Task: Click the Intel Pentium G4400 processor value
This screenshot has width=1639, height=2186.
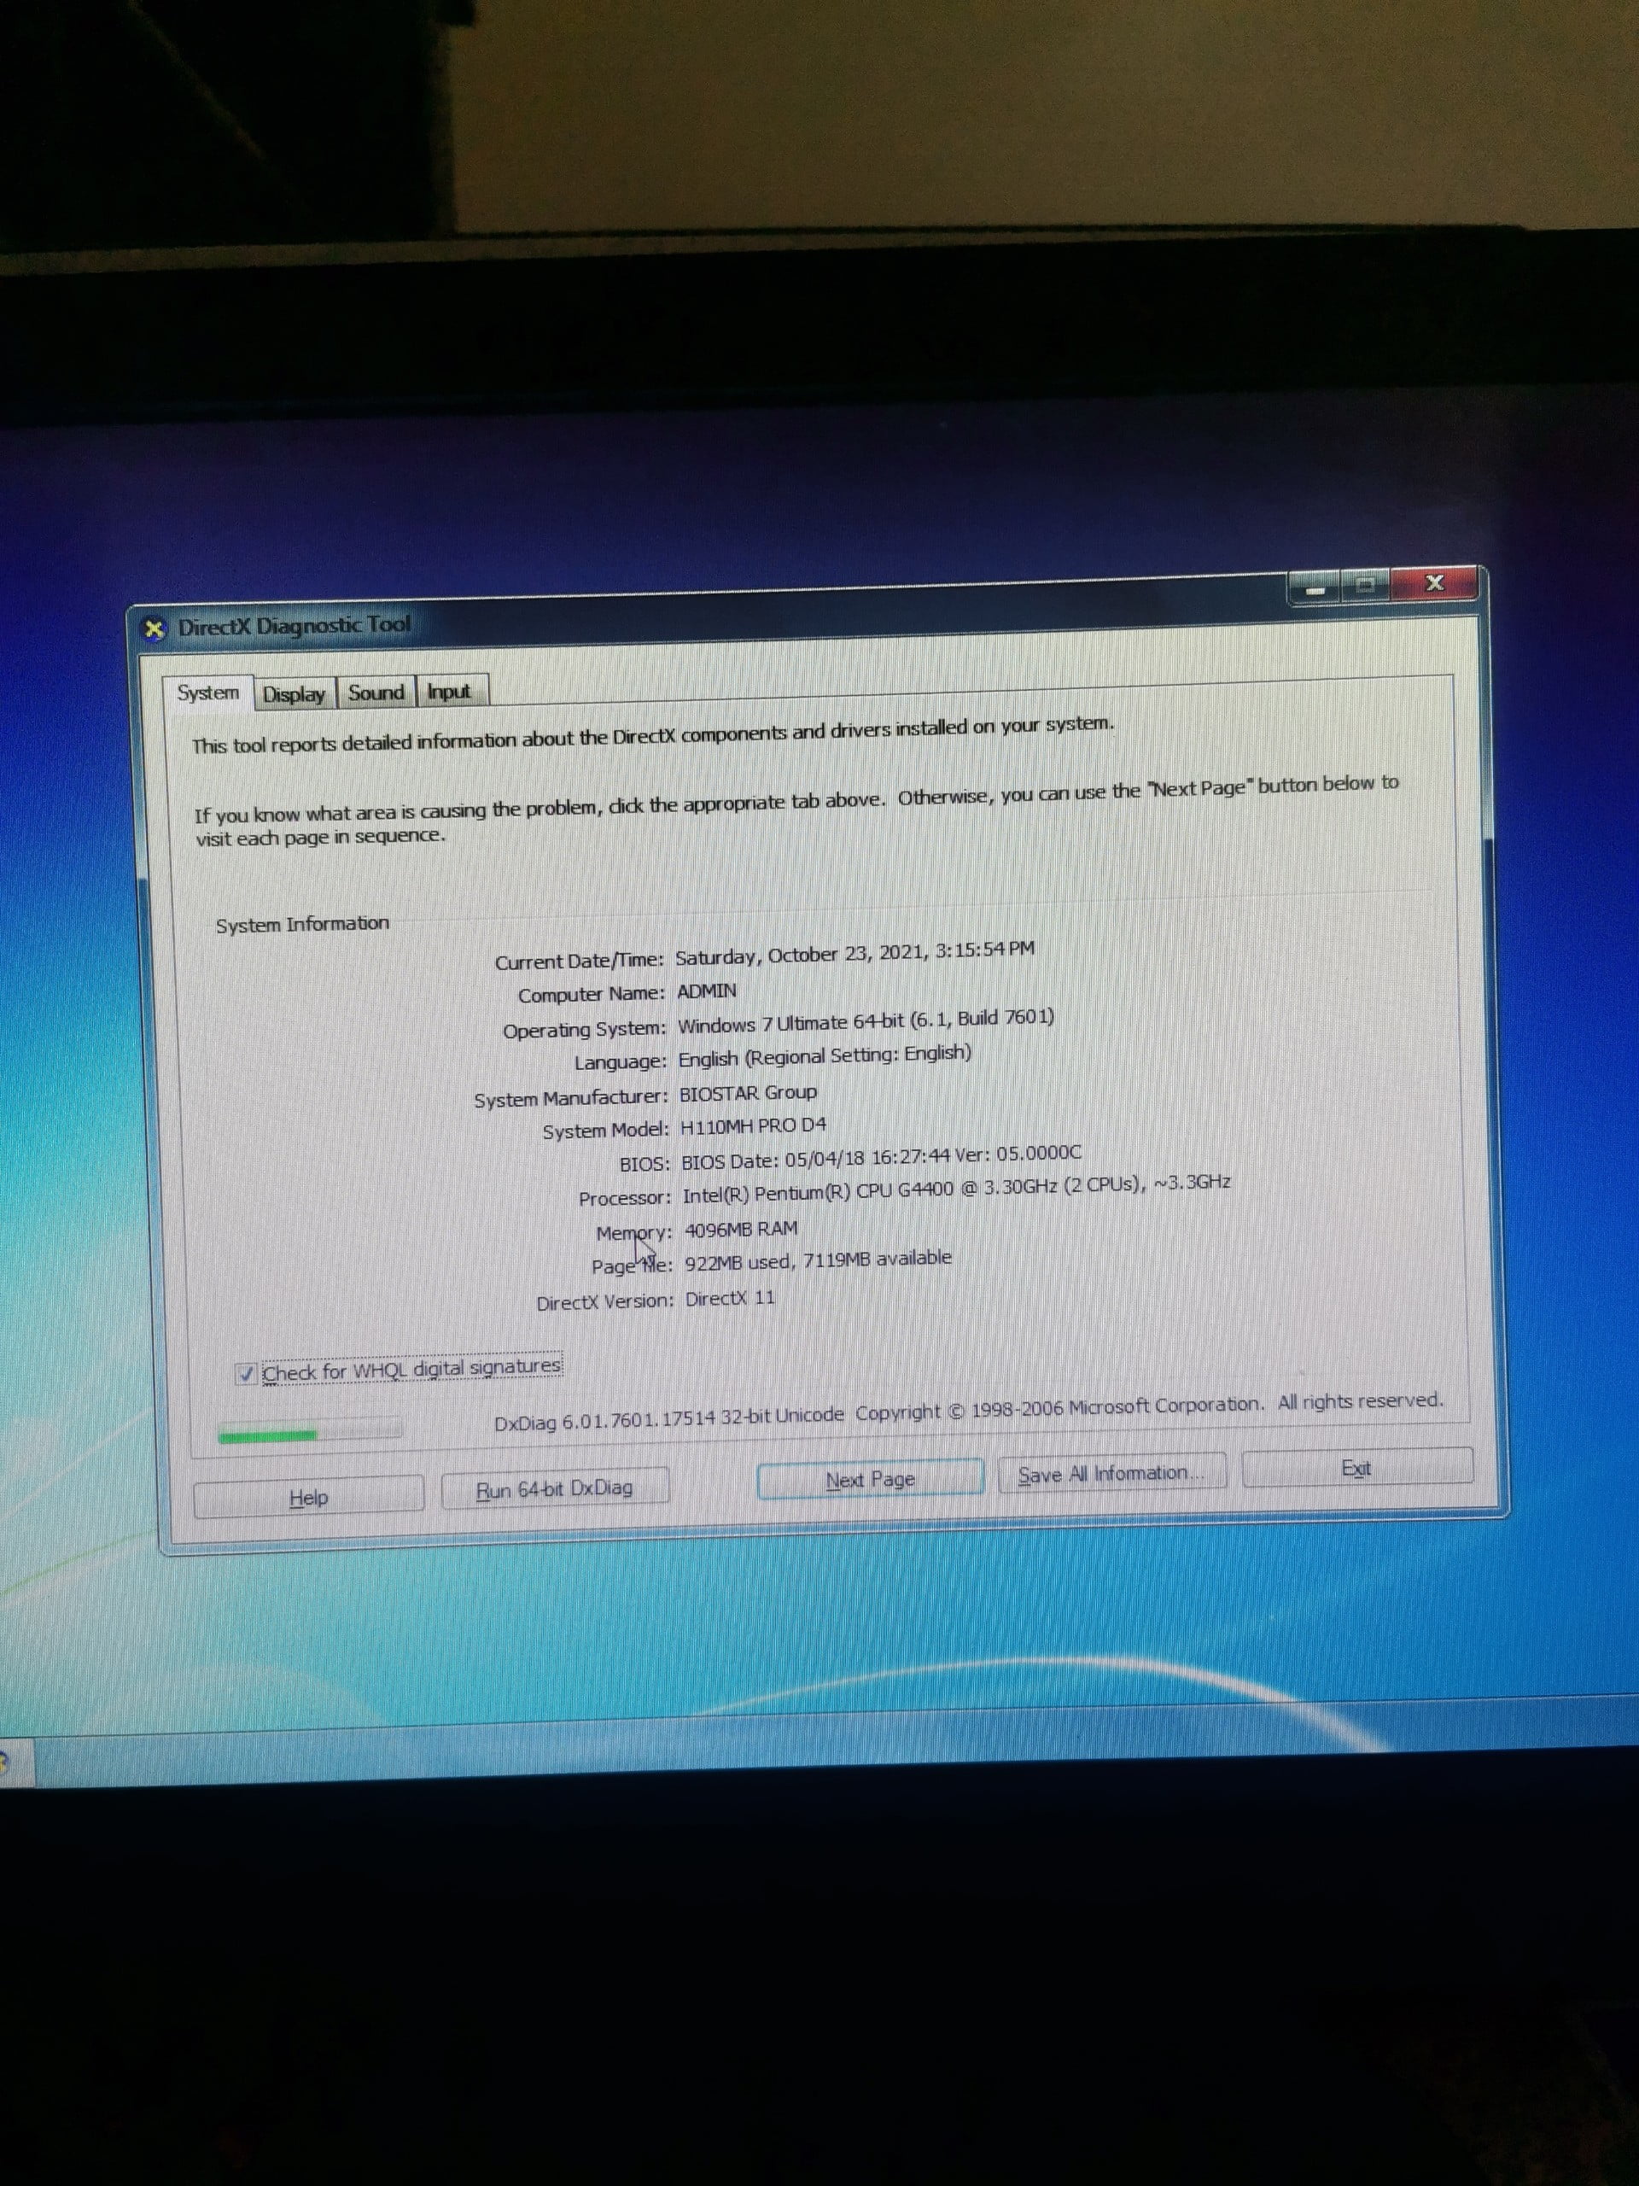Action: click(x=956, y=1189)
